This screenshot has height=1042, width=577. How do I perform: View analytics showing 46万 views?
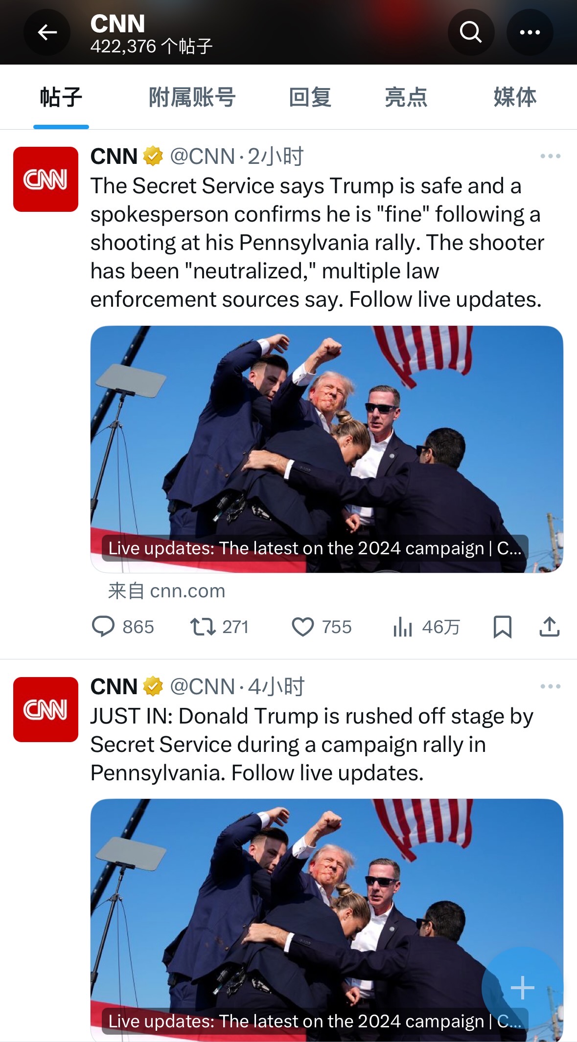tap(403, 627)
